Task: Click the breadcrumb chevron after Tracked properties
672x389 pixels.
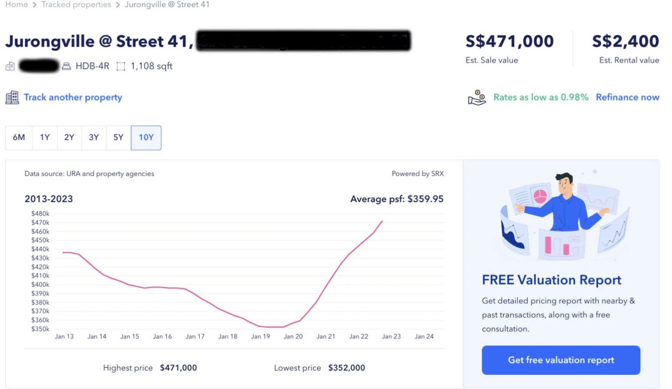Action: point(118,5)
